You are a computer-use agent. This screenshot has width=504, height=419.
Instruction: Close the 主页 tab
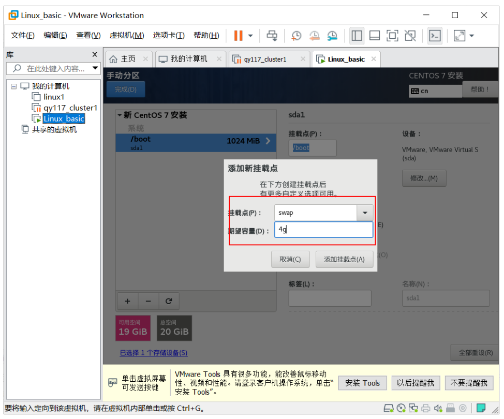(x=145, y=59)
